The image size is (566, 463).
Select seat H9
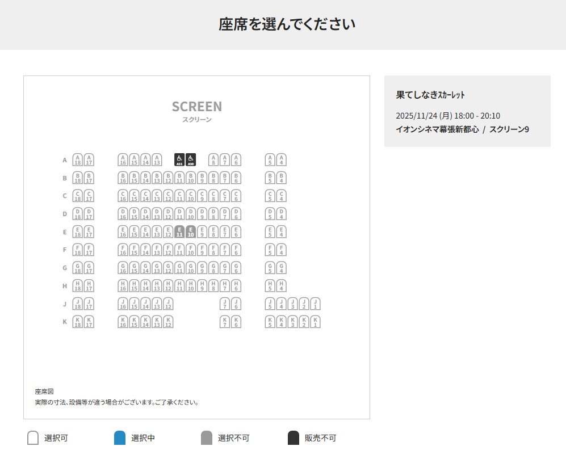202,286
